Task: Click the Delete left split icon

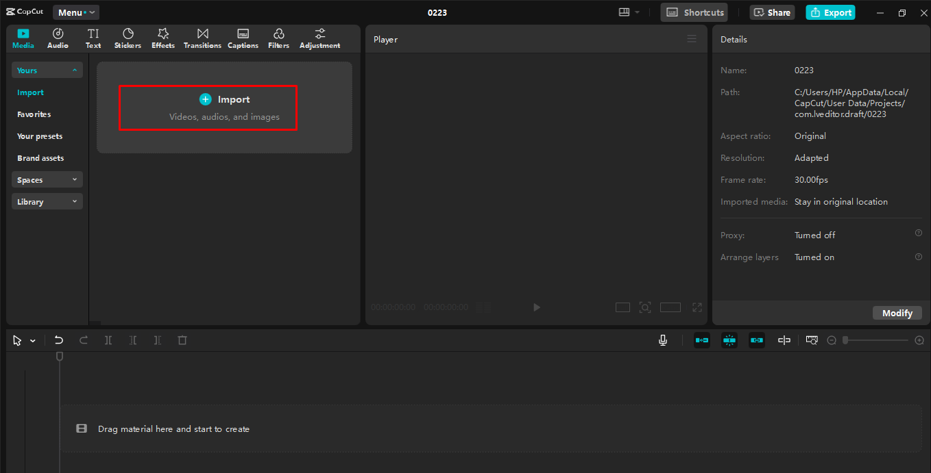Action: [133, 340]
